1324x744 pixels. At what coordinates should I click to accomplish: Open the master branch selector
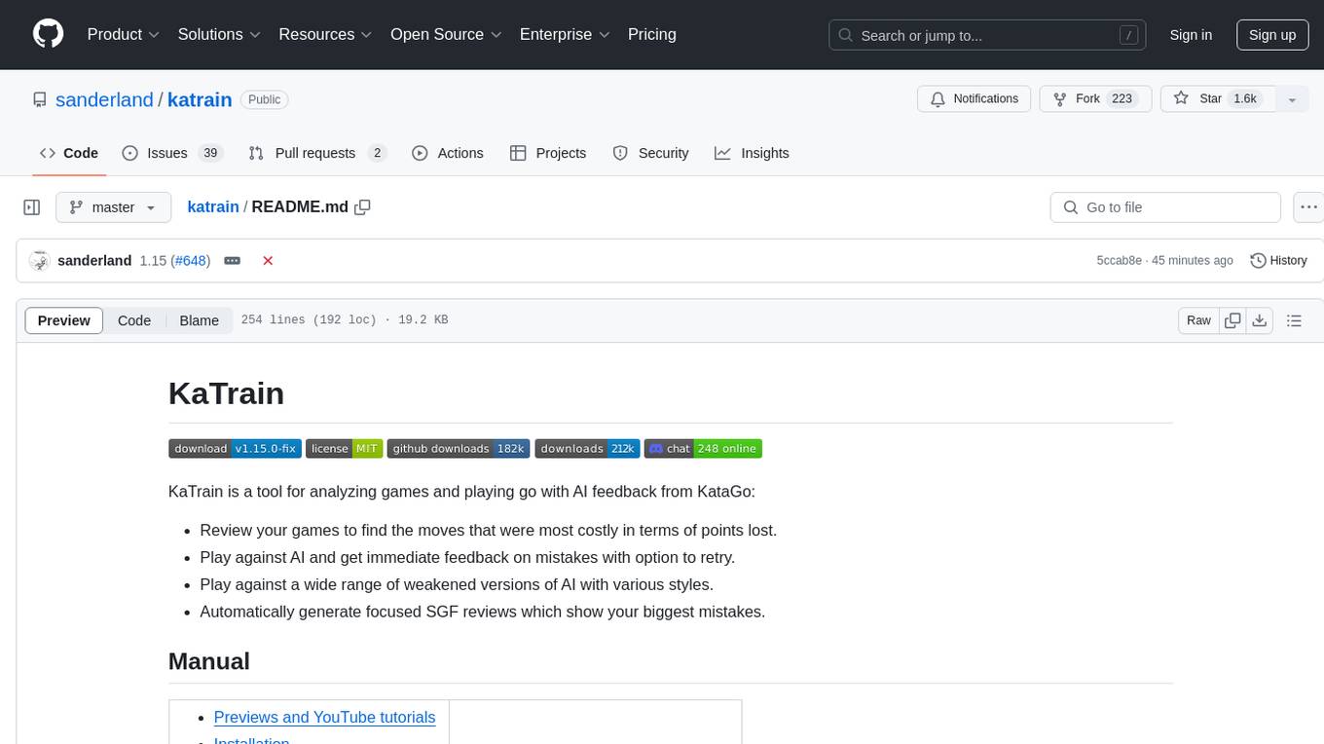(113, 207)
